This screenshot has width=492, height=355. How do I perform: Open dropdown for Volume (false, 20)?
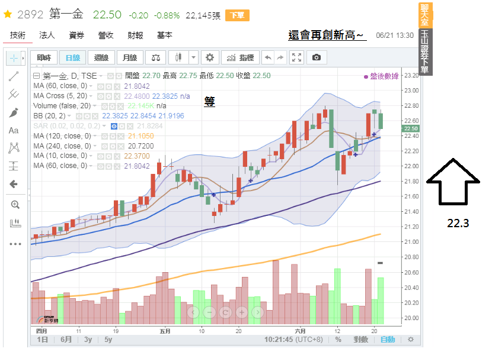click(x=94, y=106)
